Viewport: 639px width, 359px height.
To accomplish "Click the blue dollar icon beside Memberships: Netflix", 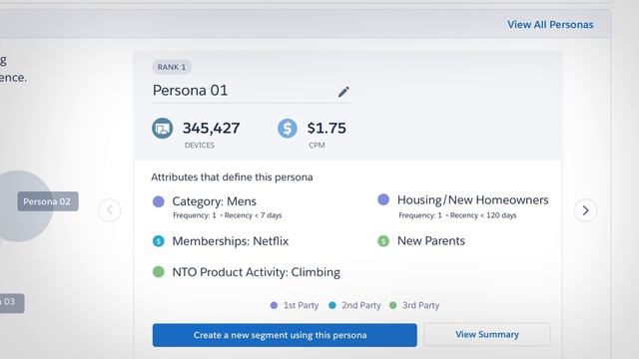I will 159,241.
